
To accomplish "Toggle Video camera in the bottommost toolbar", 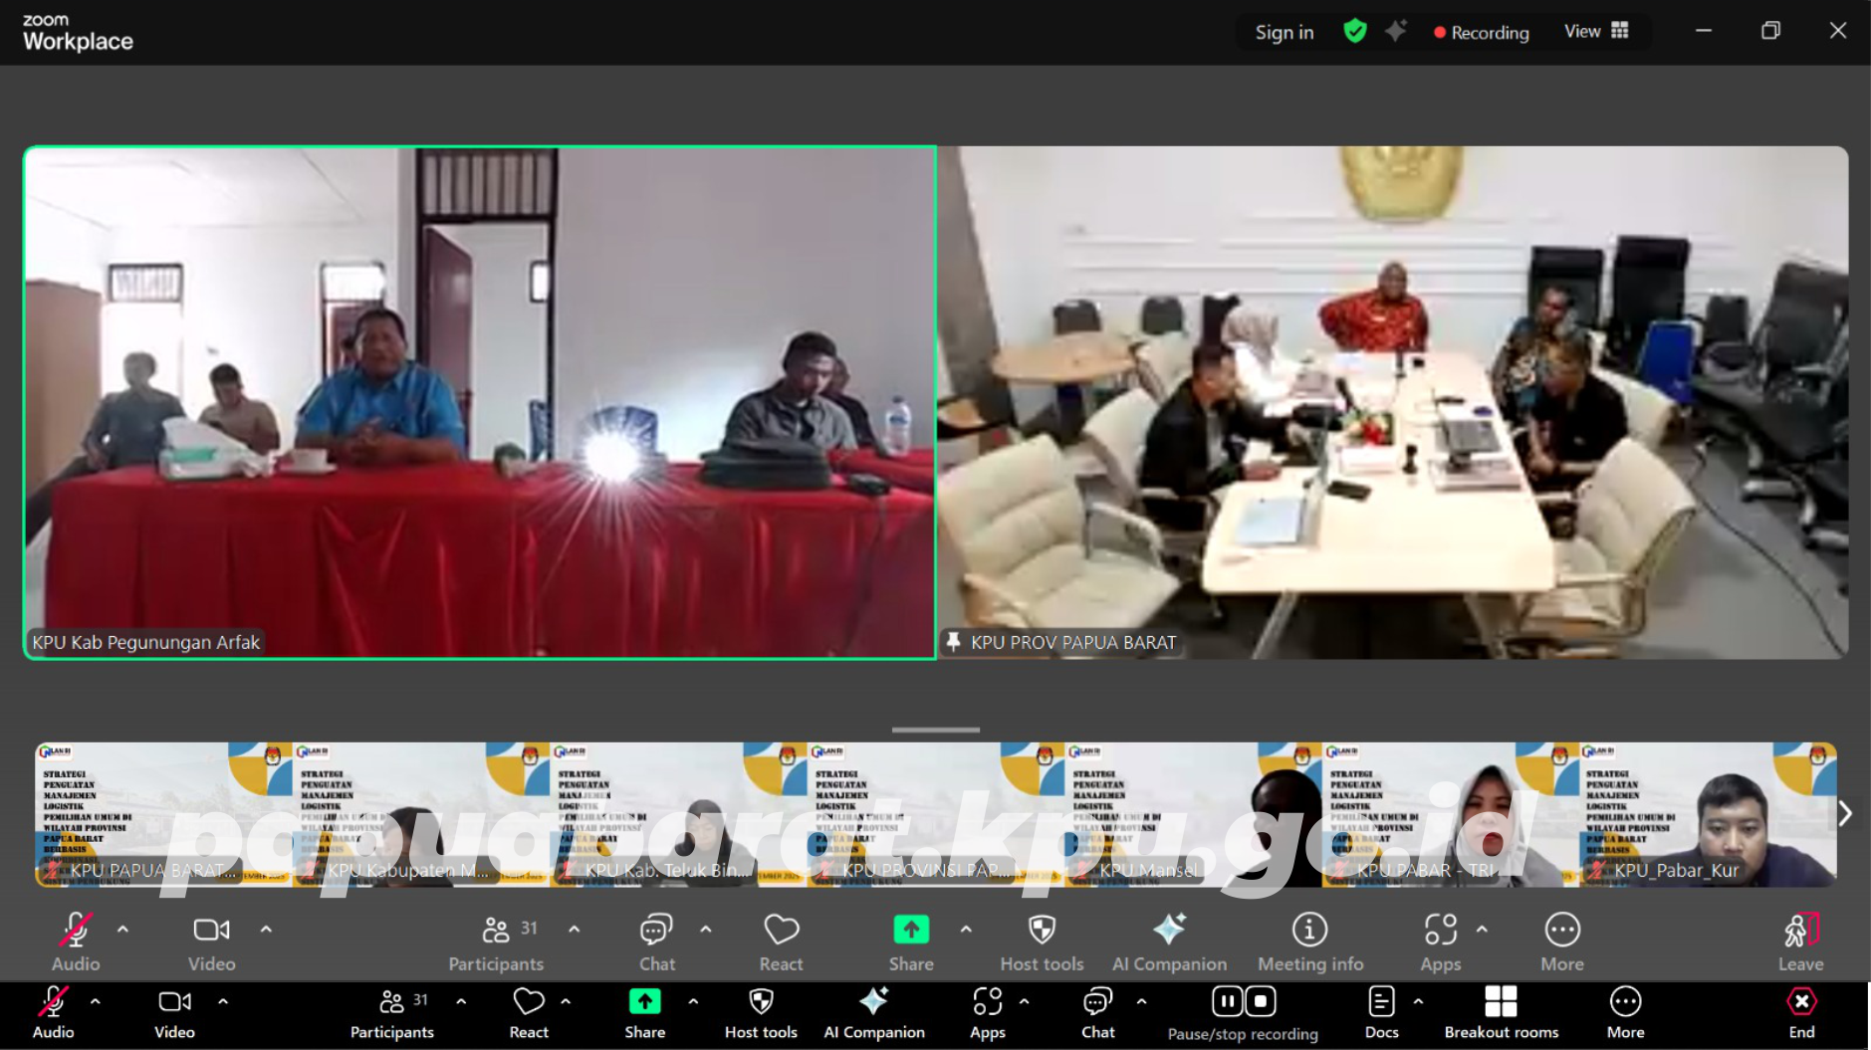I will point(174,1002).
